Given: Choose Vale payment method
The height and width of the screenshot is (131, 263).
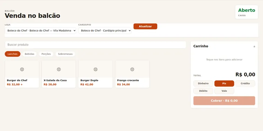Looking at the screenshot, I should [224, 91].
